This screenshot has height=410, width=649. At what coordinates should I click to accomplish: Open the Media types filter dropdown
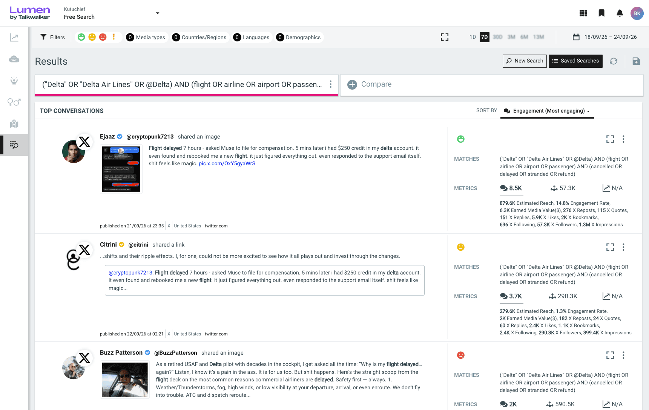coord(146,37)
